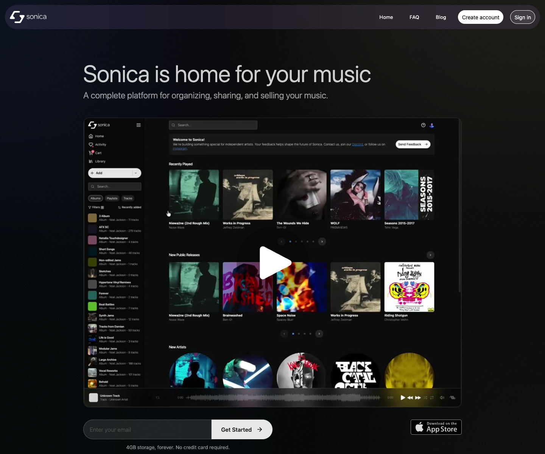545x454 pixels.
Task: Click the arrow next to the New Public Releases heading
Action: 430,255
